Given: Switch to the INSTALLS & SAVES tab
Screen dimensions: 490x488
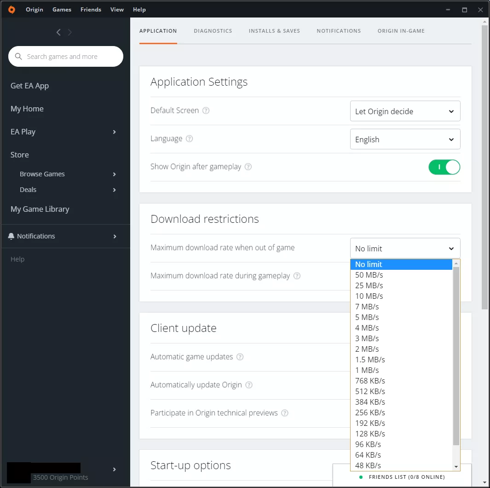Looking at the screenshot, I should [x=274, y=31].
